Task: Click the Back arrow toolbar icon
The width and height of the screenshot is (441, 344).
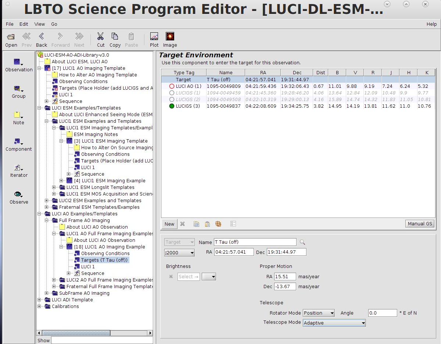Action: tap(42, 36)
